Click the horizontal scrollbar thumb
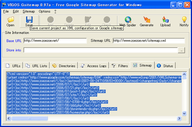 pos(30,118)
